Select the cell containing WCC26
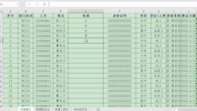The width and height of the screenshot is (197, 111). coord(26,101)
